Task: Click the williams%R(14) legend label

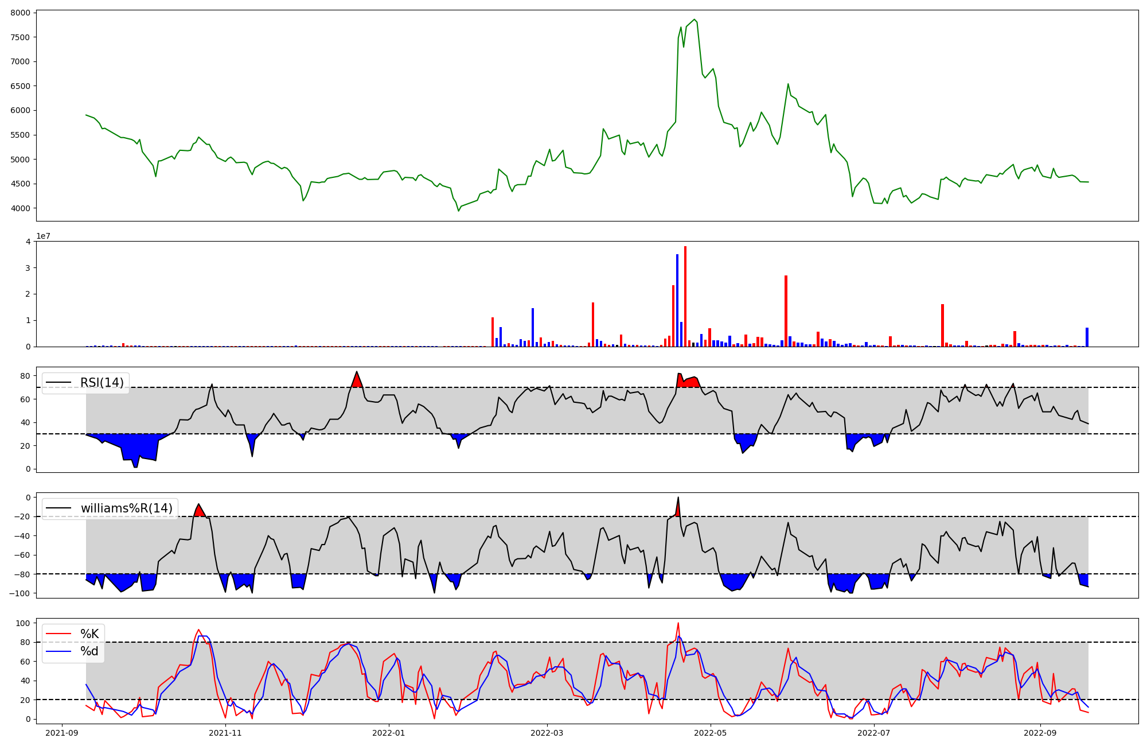Action: tap(126, 508)
